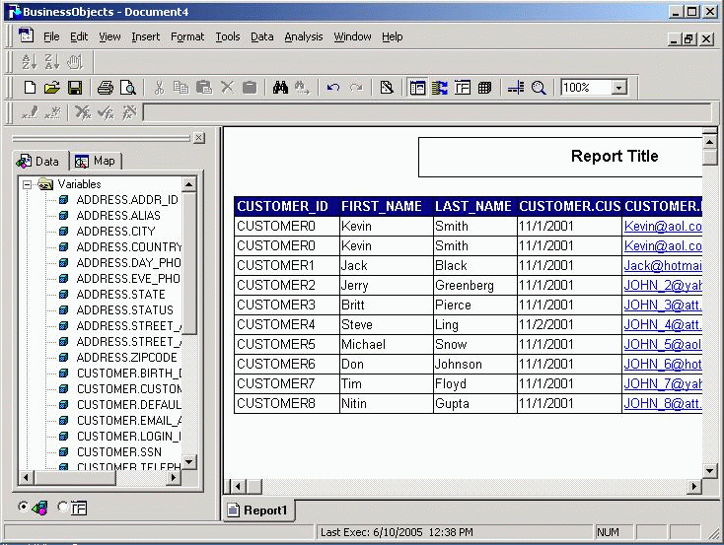This screenshot has height=545, width=724.
Task: Select ADDRESS.CITY variable in the tree
Action: tap(115, 232)
